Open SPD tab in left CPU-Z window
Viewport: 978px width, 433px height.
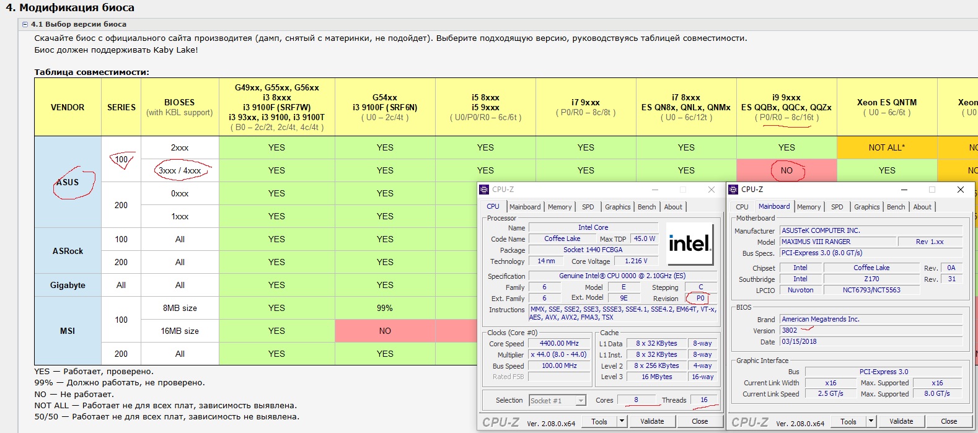tap(588, 207)
